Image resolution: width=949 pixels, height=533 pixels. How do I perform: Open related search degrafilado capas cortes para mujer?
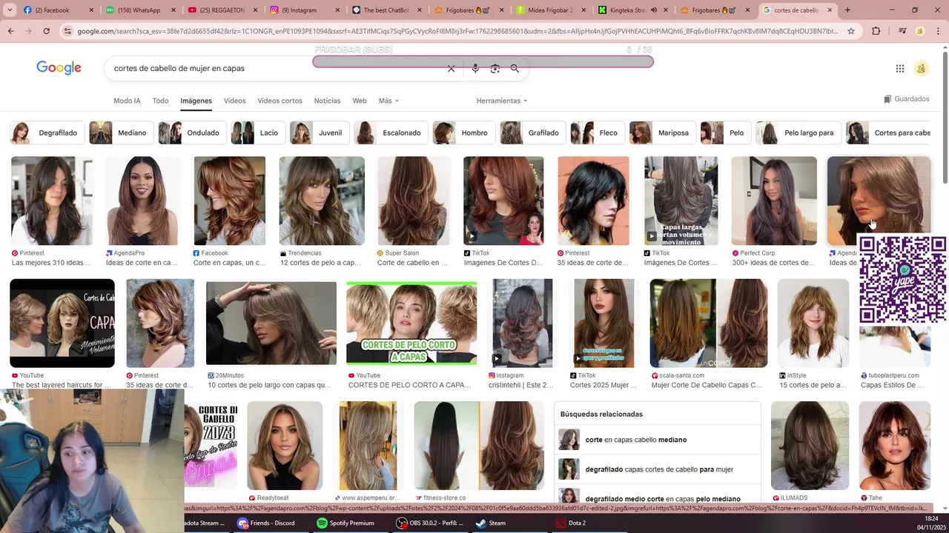[659, 469]
